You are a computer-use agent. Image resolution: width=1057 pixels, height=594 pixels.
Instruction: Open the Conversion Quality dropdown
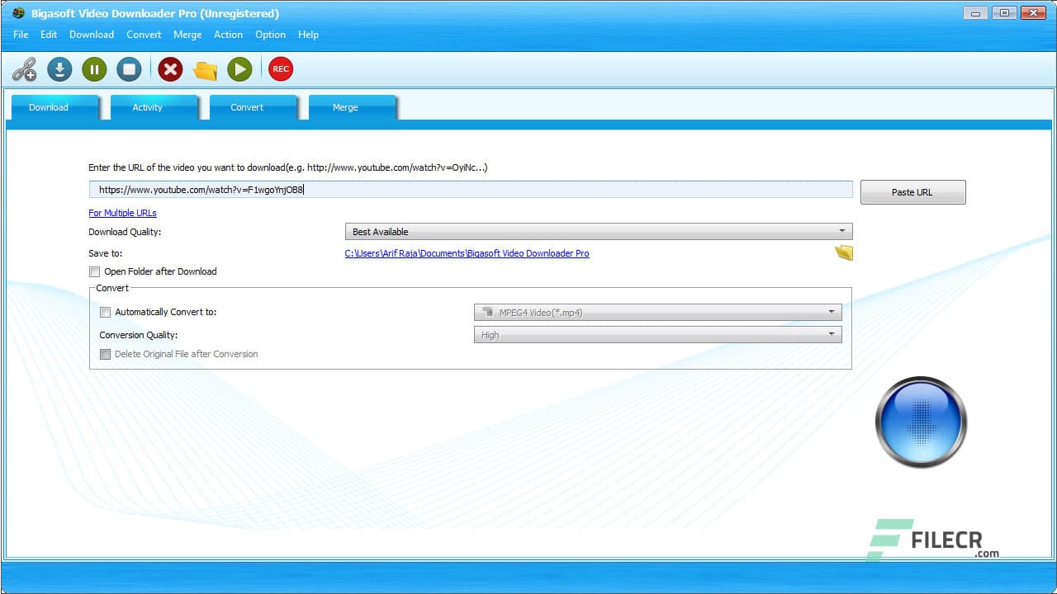(x=832, y=334)
